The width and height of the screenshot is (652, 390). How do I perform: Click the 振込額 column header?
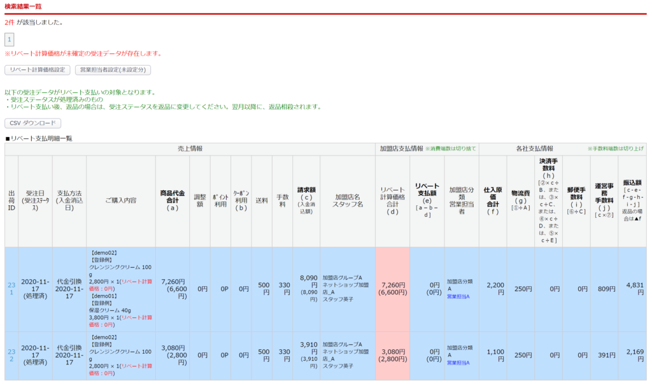(x=632, y=200)
